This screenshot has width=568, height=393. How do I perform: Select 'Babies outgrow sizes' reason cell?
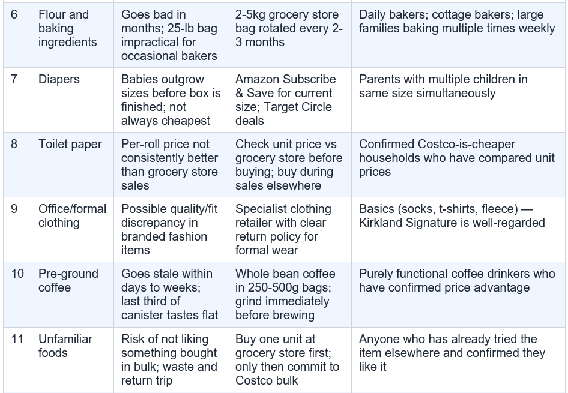[x=171, y=100]
